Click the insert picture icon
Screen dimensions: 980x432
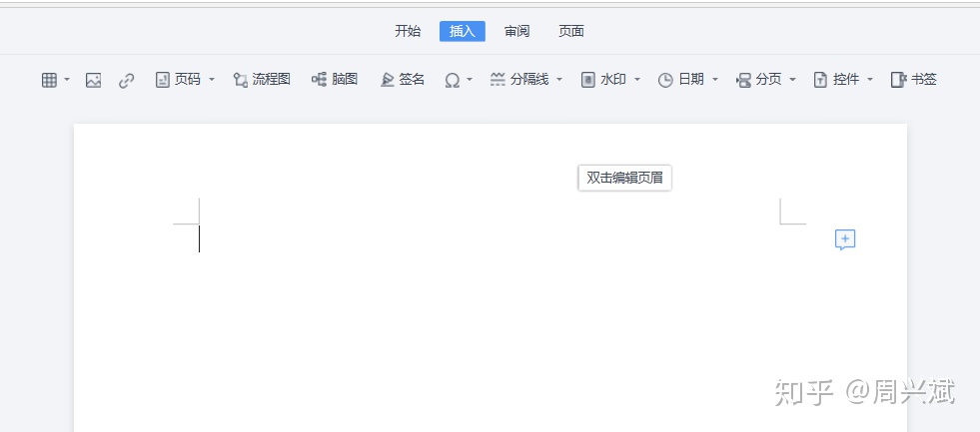coord(93,80)
